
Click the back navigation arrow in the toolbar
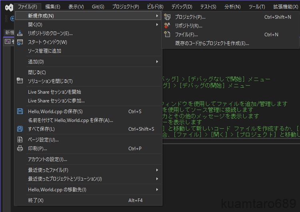click(x=12, y=18)
